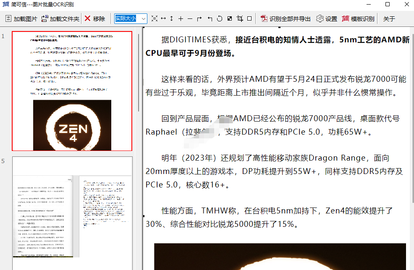414x270 pixels.
Task: Click the circular reset rotation icon
Action: (220, 19)
